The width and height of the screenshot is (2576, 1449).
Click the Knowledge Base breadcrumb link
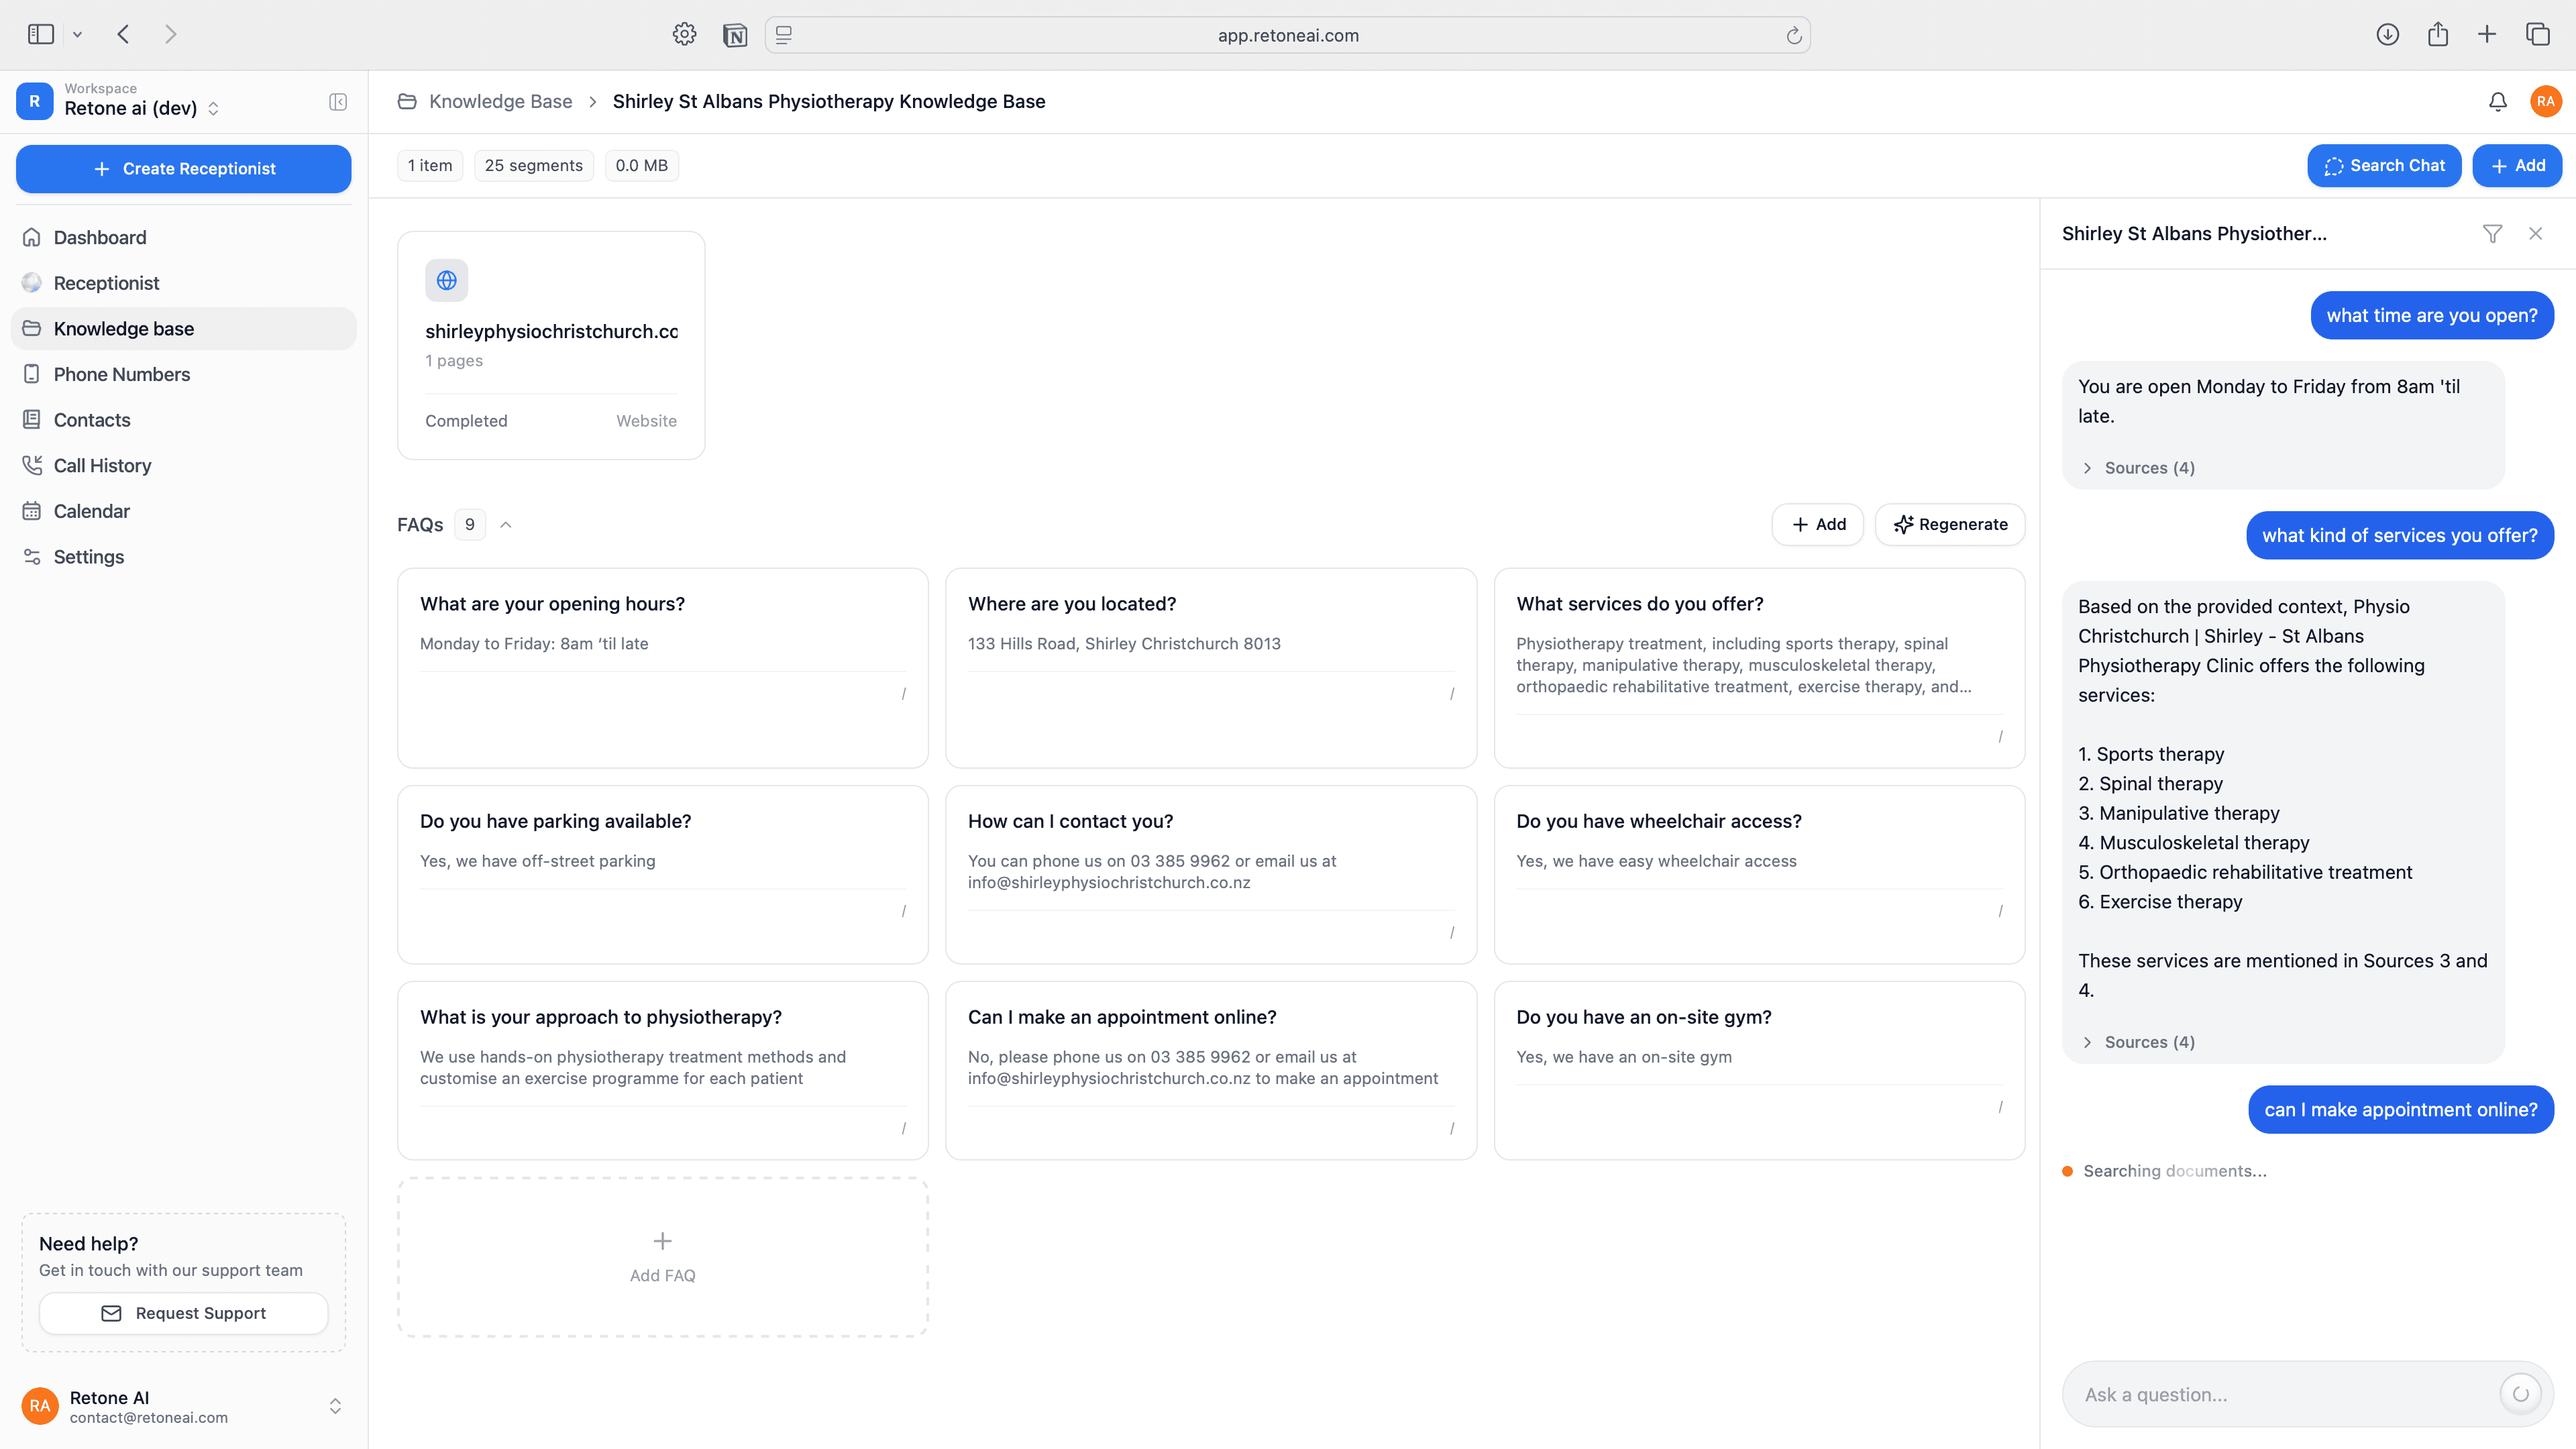tap(500, 101)
